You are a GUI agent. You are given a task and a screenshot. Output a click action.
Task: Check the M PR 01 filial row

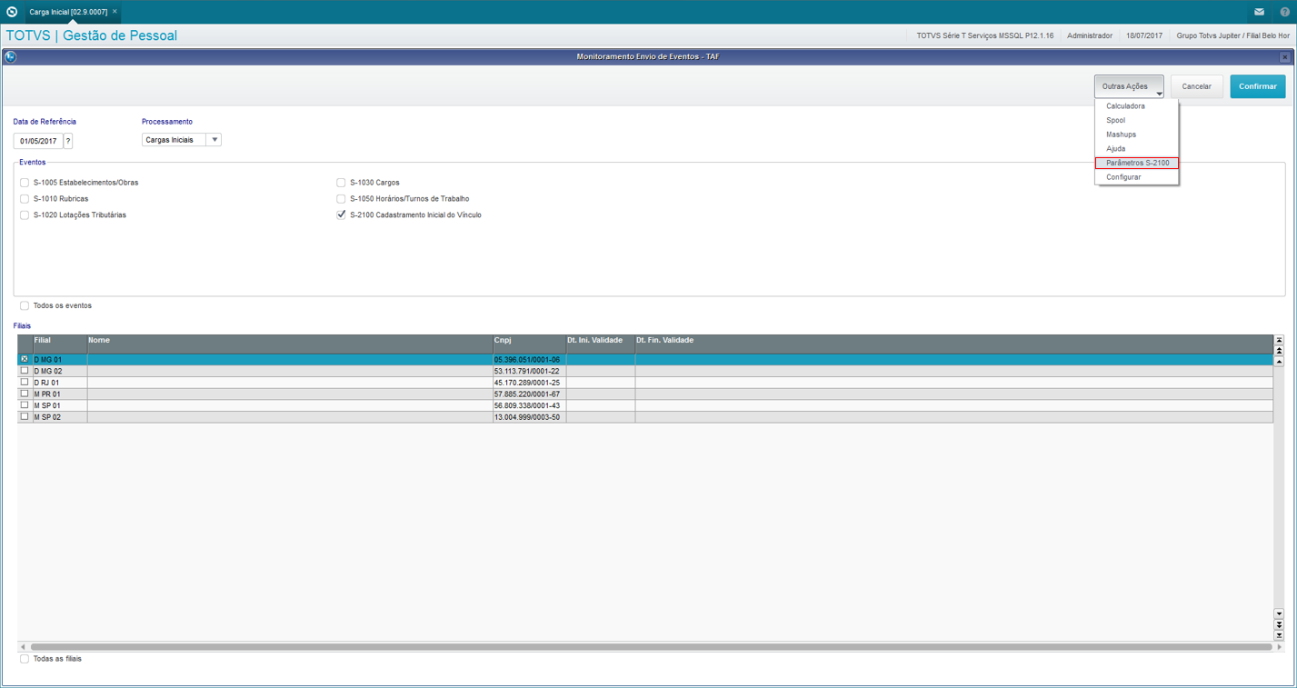25,394
